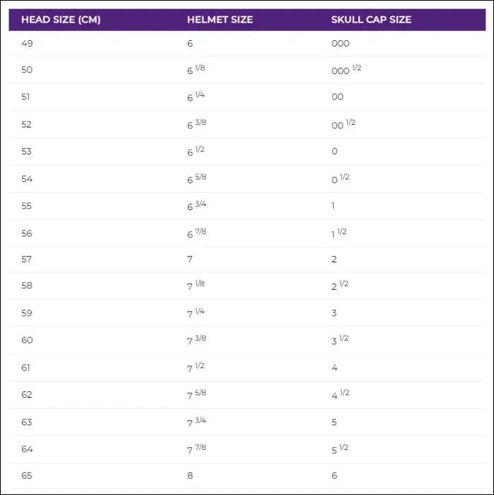Click the HELMET SIZE column header
The height and width of the screenshot is (495, 494).
pos(219,20)
